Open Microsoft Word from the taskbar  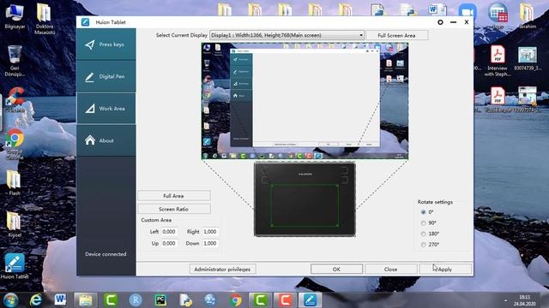click(60, 300)
